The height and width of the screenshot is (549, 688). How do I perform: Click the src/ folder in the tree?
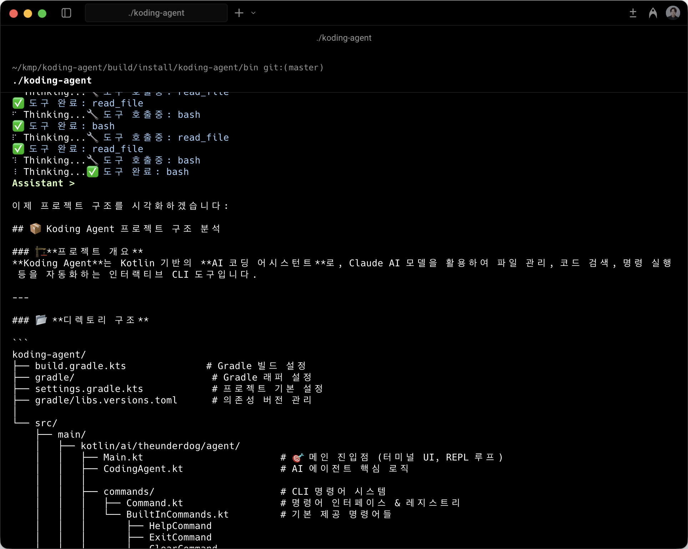click(x=46, y=423)
